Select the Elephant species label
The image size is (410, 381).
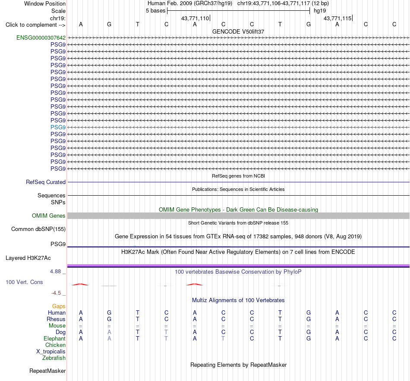pos(55,338)
